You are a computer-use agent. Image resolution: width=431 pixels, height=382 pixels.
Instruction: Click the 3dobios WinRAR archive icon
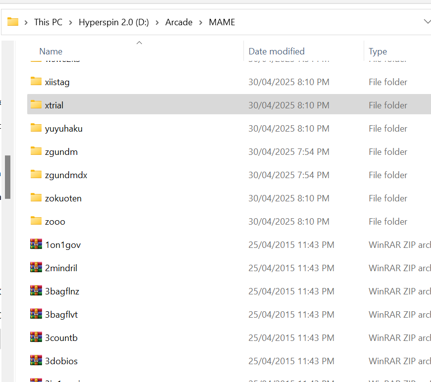click(36, 360)
